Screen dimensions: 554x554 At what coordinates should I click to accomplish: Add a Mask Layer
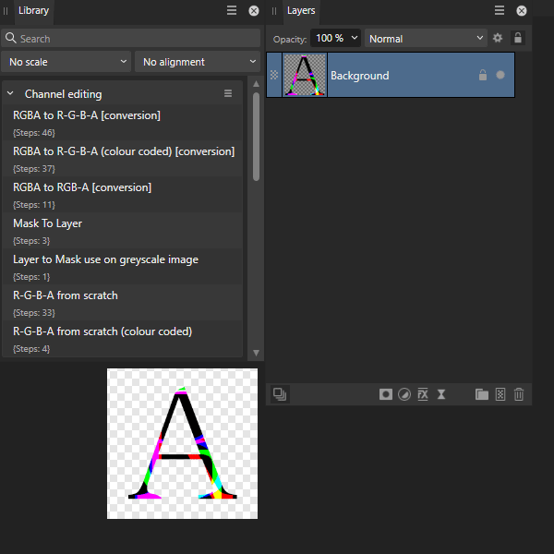point(385,394)
